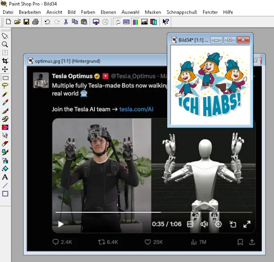This screenshot has width=274, height=262.
Task: Close the Bild34 image window
Action: click(243, 40)
